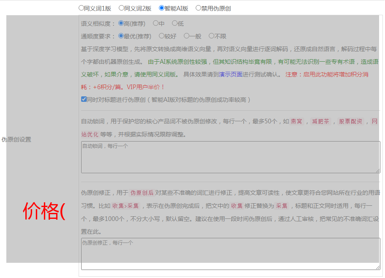Select the 同义词1版 radio option
385x278 pixels.
81,8
